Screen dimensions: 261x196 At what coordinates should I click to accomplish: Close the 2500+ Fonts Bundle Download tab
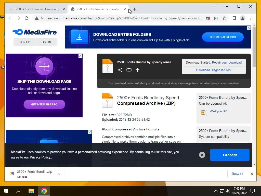63,9
